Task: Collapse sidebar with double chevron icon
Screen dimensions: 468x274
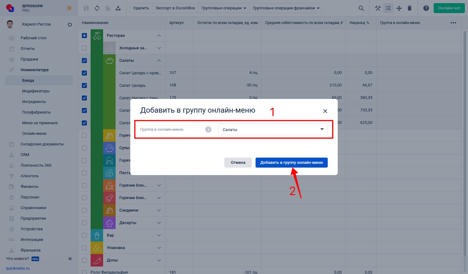Action: (70, 259)
